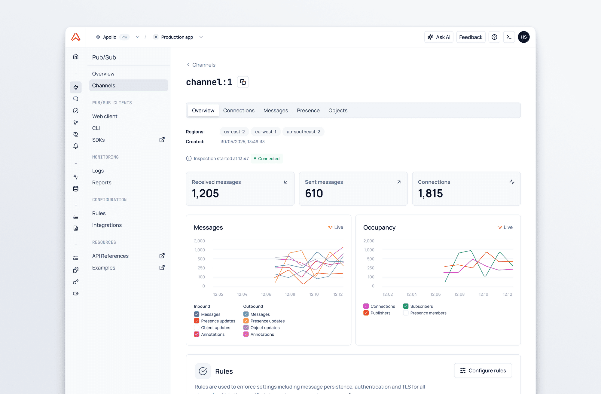601x394 pixels.
Task: Open the database icon in sidebar
Action: [76, 189]
